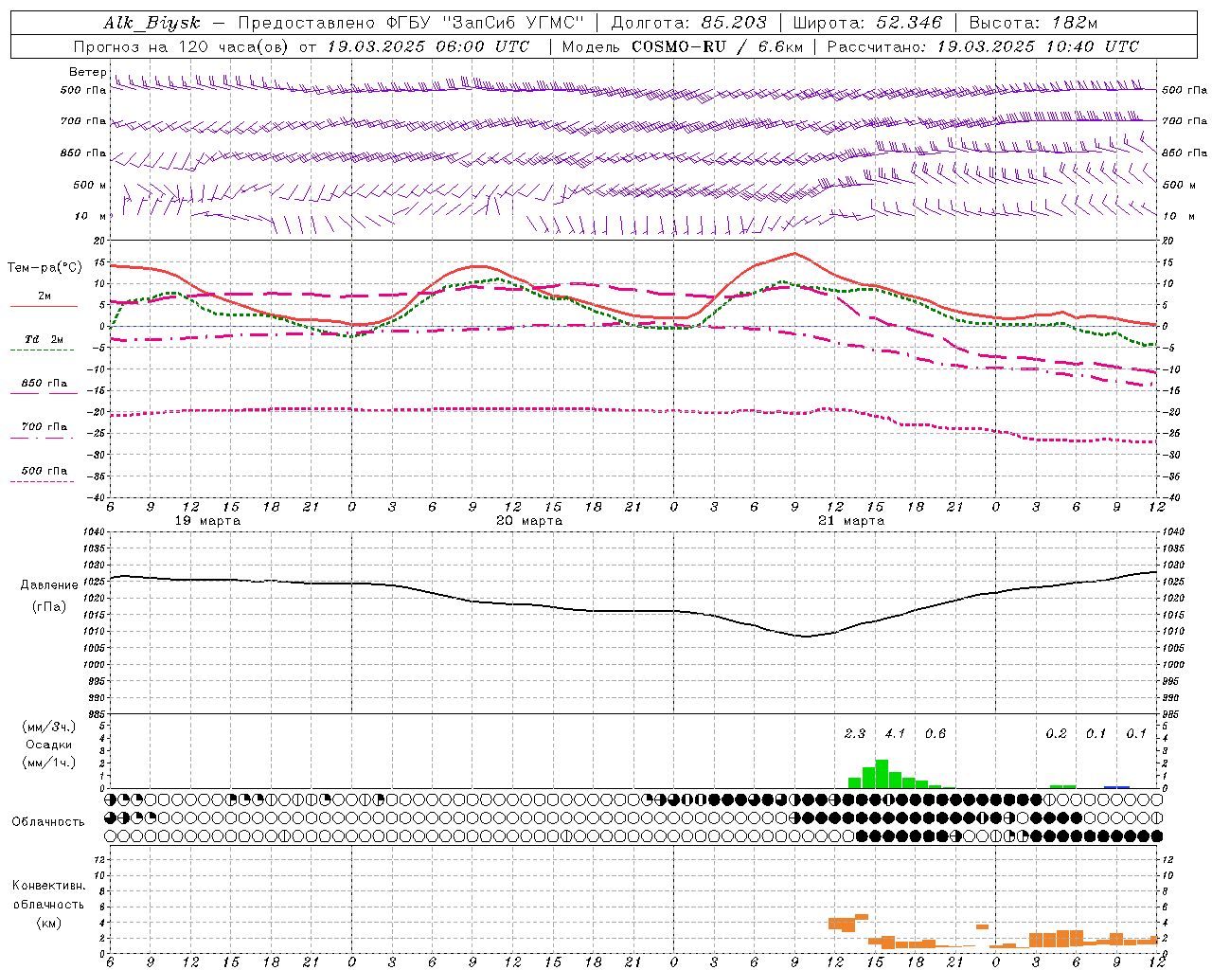This screenshot has width=1212, height=970.
Task: Click the 'Ветер' wind panel label
Action: [87, 72]
